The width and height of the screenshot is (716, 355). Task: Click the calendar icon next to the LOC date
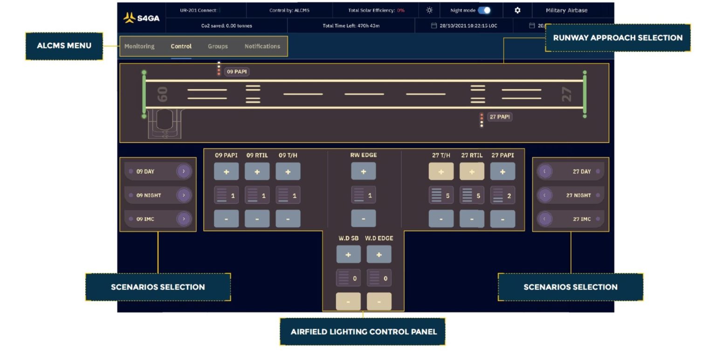(x=433, y=26)
